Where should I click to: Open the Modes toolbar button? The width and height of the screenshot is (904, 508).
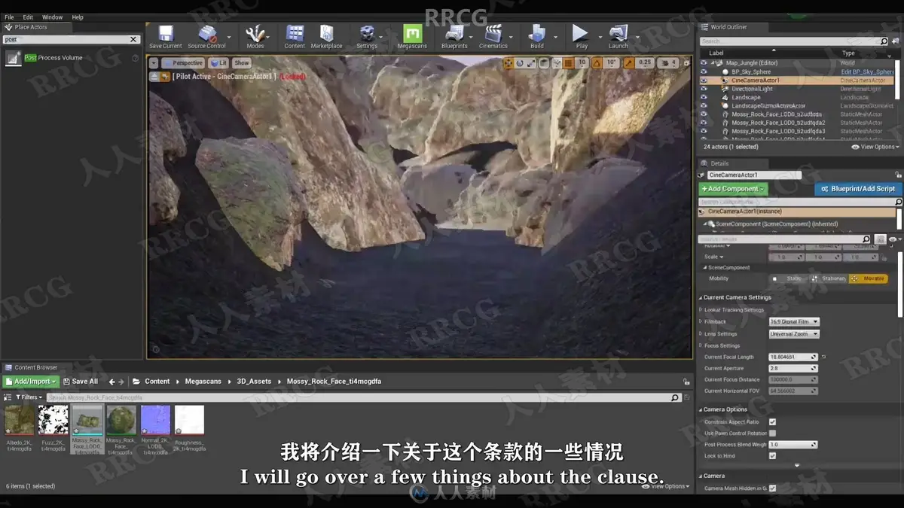255,36
